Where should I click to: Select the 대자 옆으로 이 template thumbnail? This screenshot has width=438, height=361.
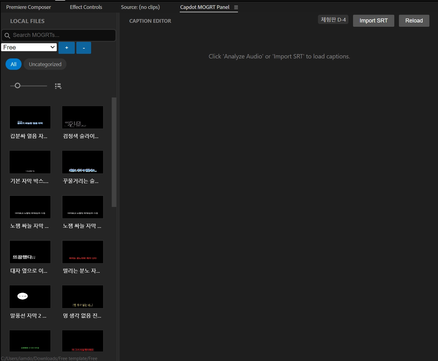click(x=30, y=252)
